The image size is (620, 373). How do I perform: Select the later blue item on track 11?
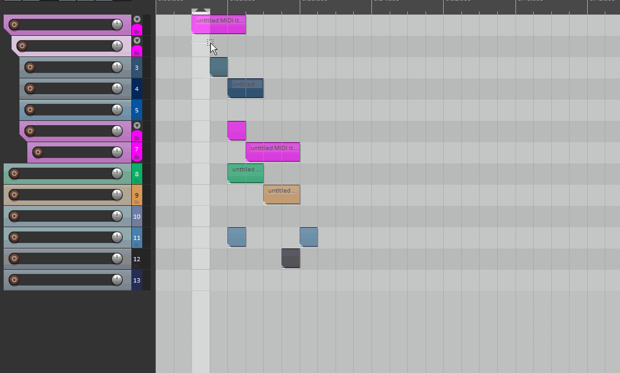309,237
